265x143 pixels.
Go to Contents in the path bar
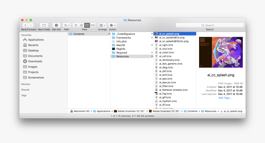click(191, 111)
